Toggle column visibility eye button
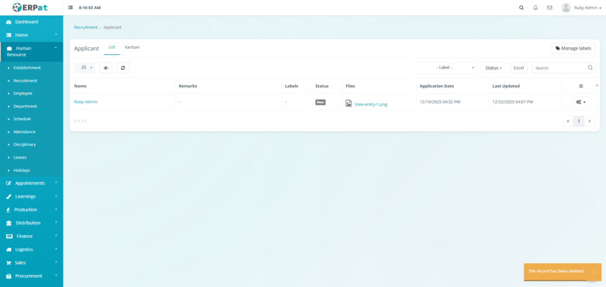The image size is (606, 287). point(106,68)
